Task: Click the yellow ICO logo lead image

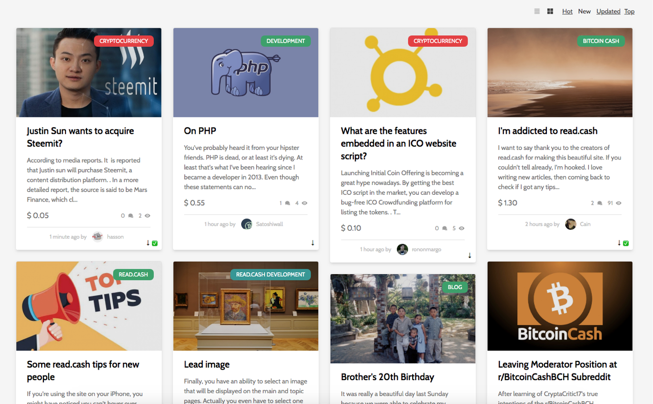Action: click(x=403, y=73)
